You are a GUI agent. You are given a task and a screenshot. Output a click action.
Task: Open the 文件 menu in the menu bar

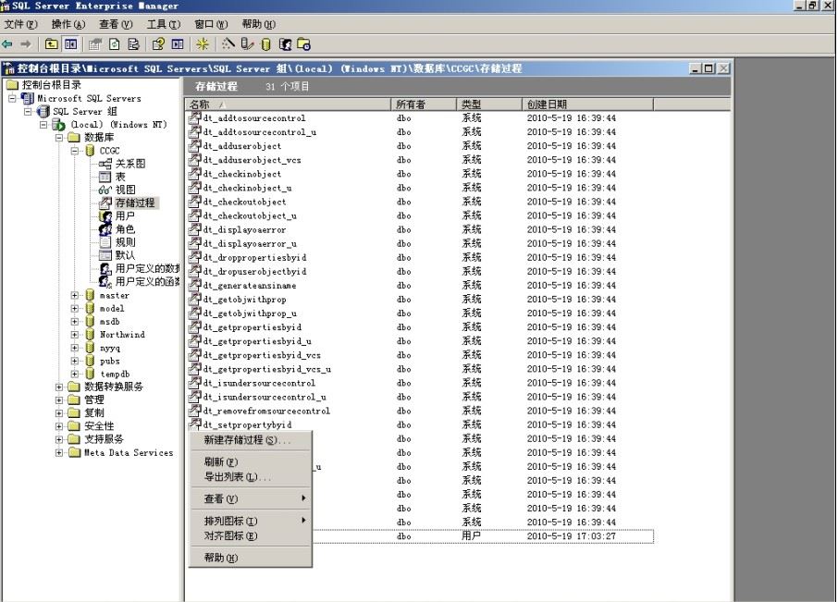click(21, 24)
